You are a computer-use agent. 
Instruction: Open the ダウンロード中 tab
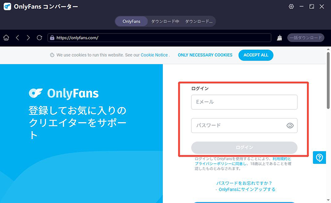click(x=165, y=21)
